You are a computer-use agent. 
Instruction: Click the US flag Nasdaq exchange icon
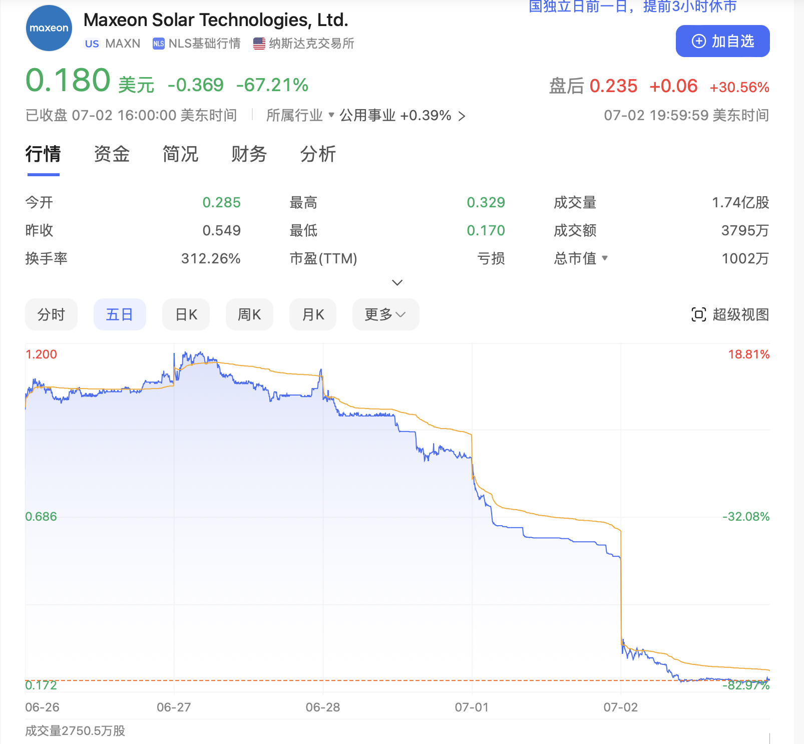(x=259, y=44)
